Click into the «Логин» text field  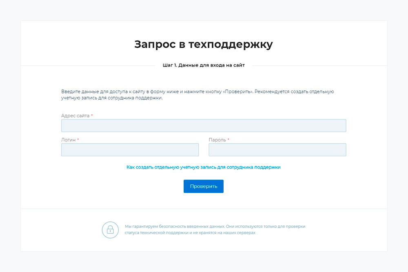click(130, 150)
